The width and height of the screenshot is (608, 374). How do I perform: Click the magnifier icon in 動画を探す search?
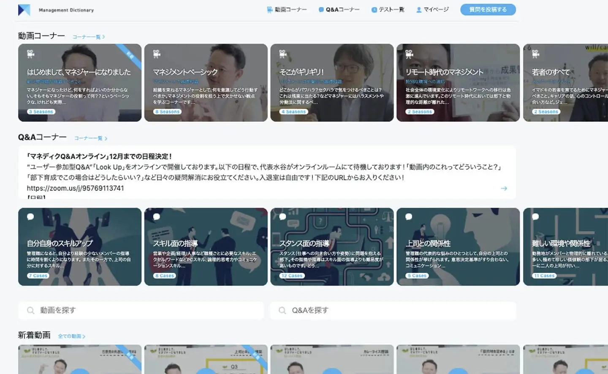click(x=30, y=311)
